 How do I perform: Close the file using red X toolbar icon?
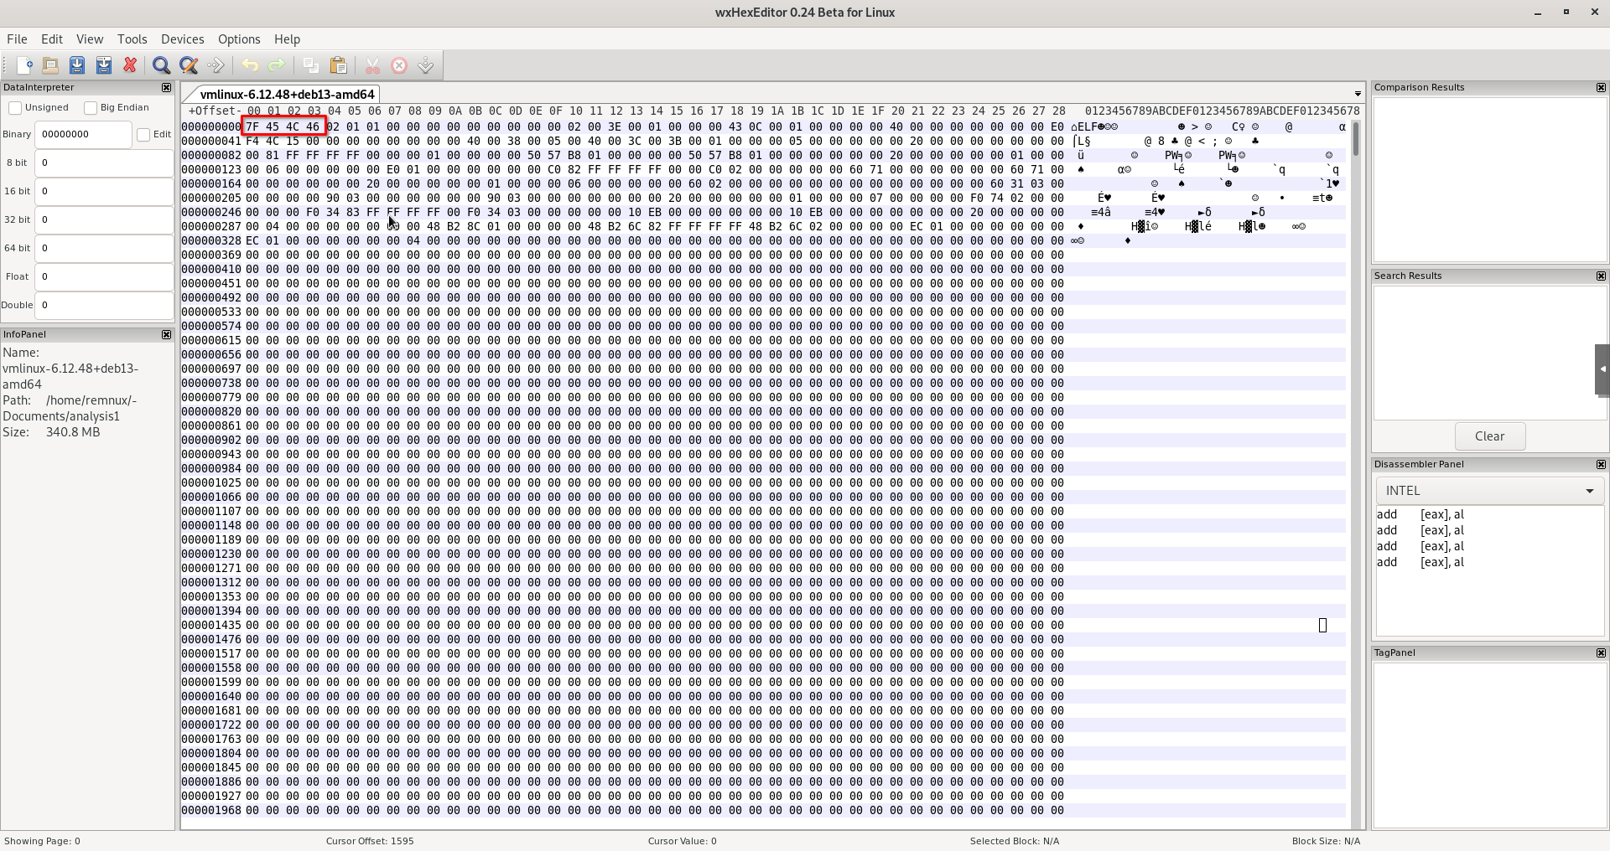click(x=130, y=65)
